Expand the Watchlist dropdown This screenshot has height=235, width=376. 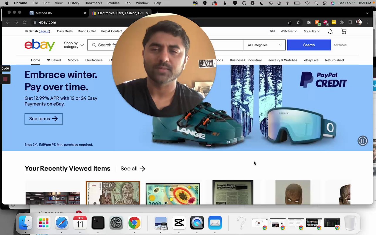pos(288,31)
